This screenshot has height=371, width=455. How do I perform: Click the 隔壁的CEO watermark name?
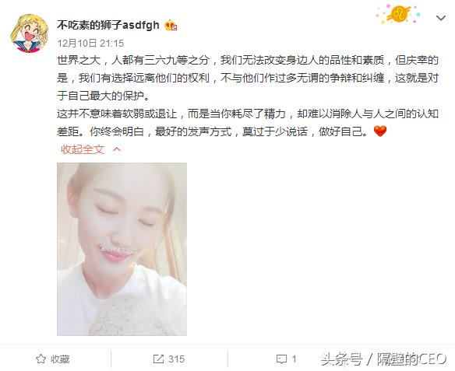coord(411,359)
